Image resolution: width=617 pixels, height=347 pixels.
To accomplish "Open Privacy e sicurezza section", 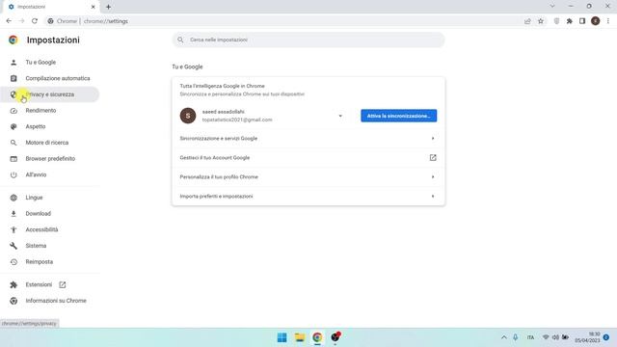I will click(x=49, y=94).
